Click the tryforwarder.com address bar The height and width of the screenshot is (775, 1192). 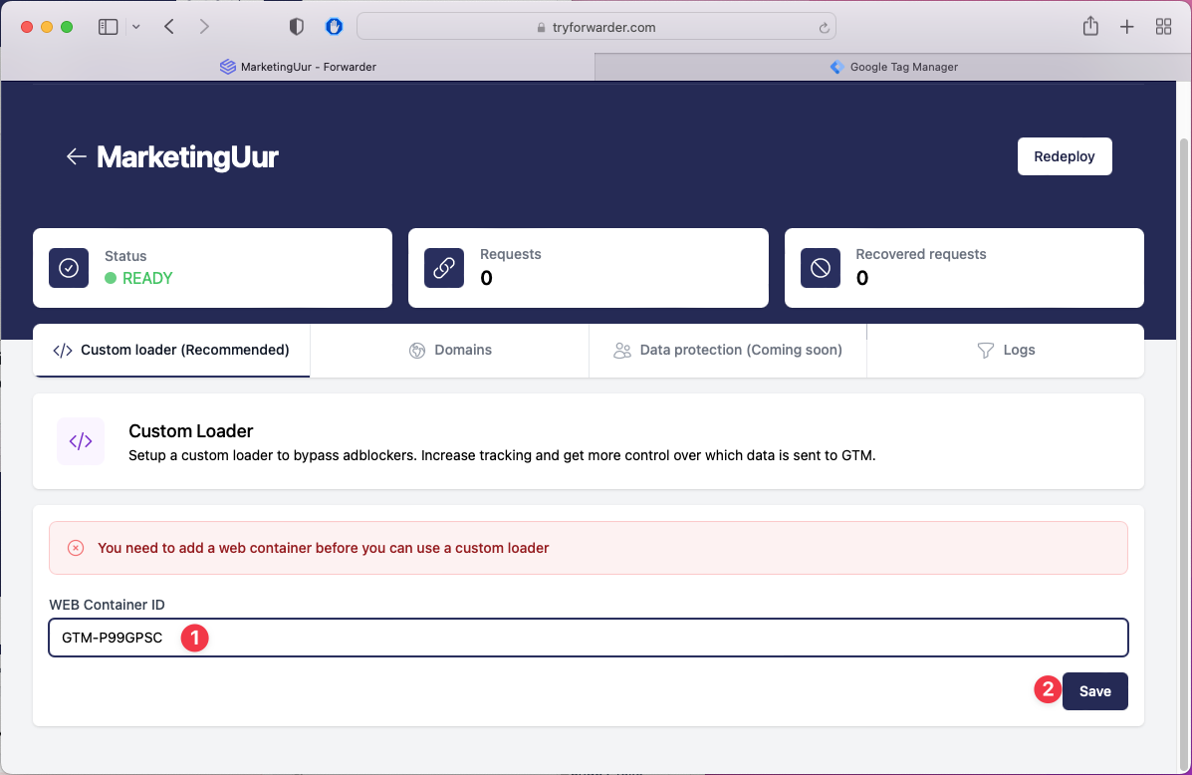[596, 27]
